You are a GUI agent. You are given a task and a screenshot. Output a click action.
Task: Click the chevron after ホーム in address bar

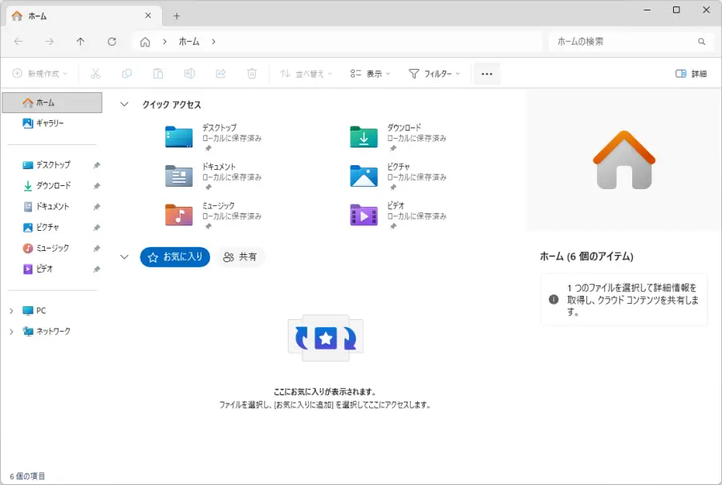[213, 42]
